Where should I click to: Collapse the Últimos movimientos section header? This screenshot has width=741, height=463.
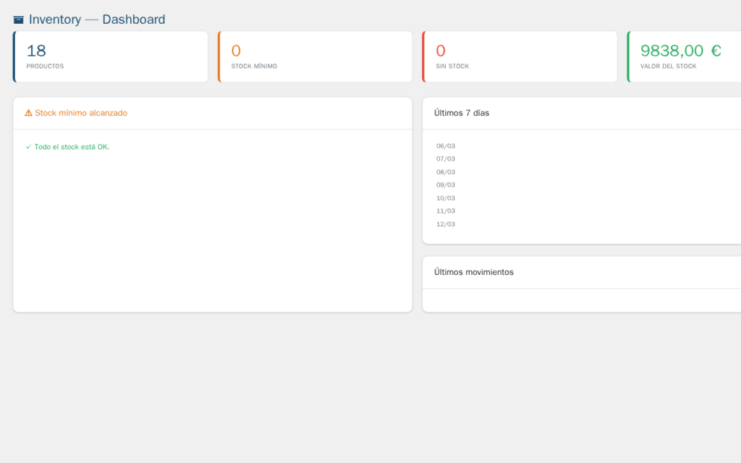[x=473, y=272]
